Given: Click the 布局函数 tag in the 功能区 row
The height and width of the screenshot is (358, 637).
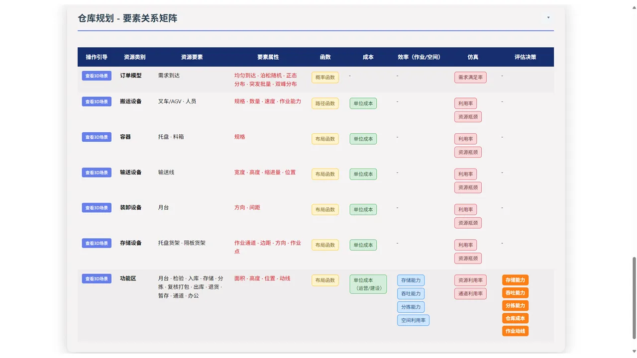Looking at the screenshot, I should click(x=325, y=280).
